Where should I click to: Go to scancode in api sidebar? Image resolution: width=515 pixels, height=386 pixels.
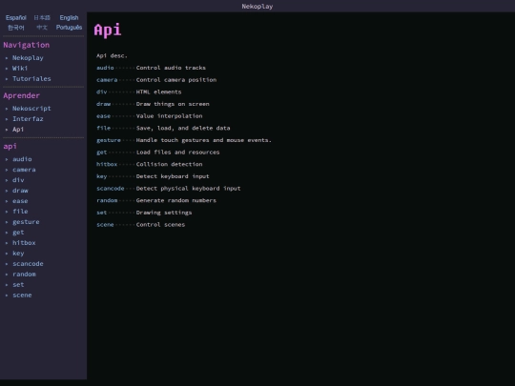tap(28, 264)
